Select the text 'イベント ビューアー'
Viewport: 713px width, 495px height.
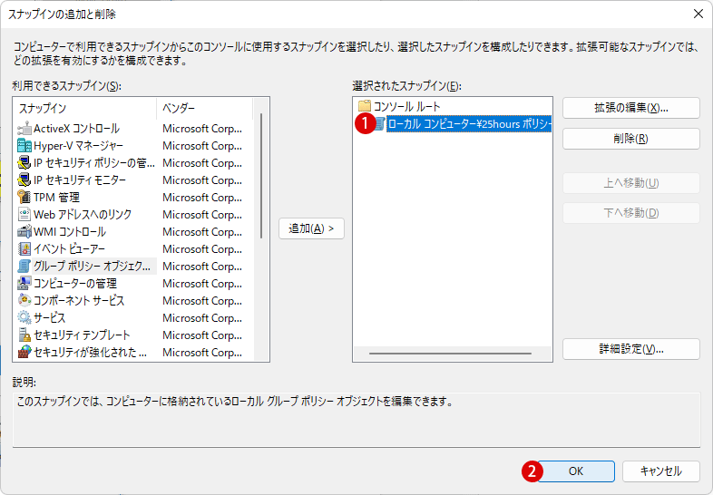[x=69, y=249]
